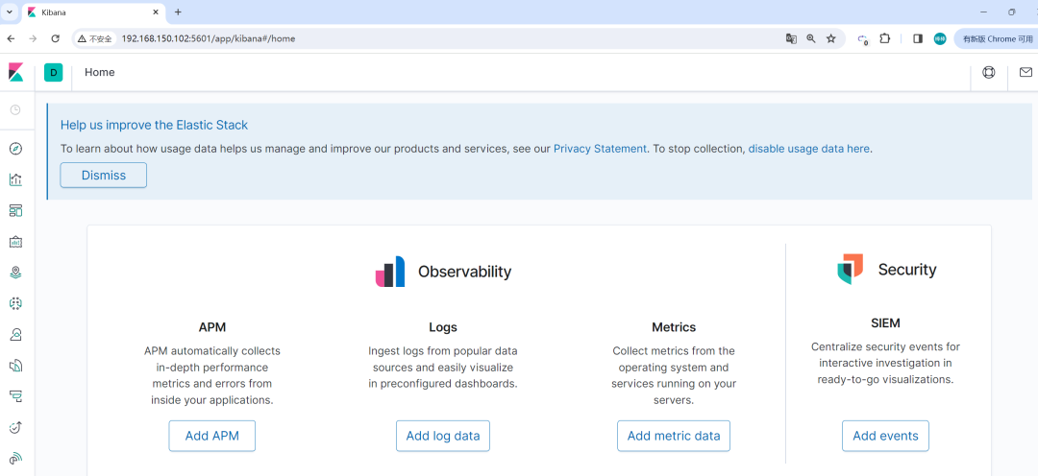The height and width of the screenshot is (476, 1038).
Task: Open Visualize in the left sidebar
Action: click(x=15, y=179)
